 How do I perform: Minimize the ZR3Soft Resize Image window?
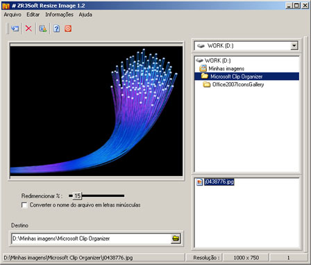[x=289, y=6]
